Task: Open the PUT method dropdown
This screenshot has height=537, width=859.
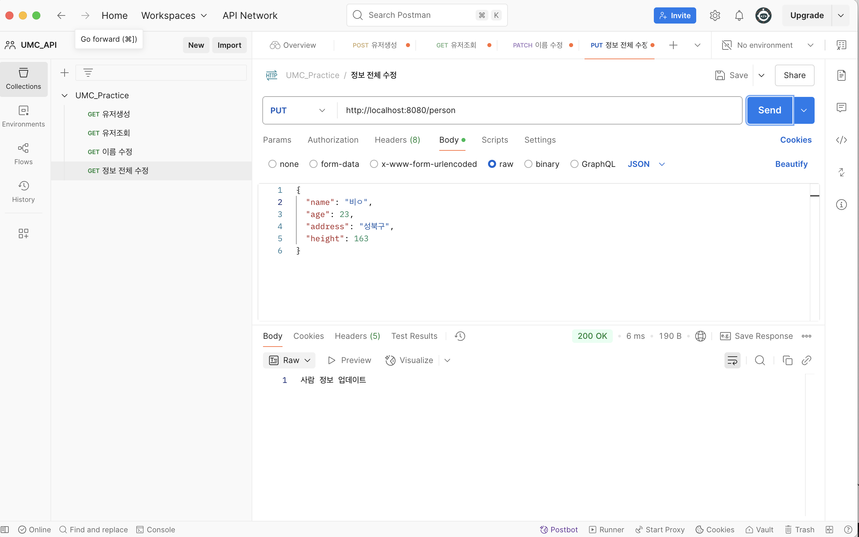Action: 297,110
